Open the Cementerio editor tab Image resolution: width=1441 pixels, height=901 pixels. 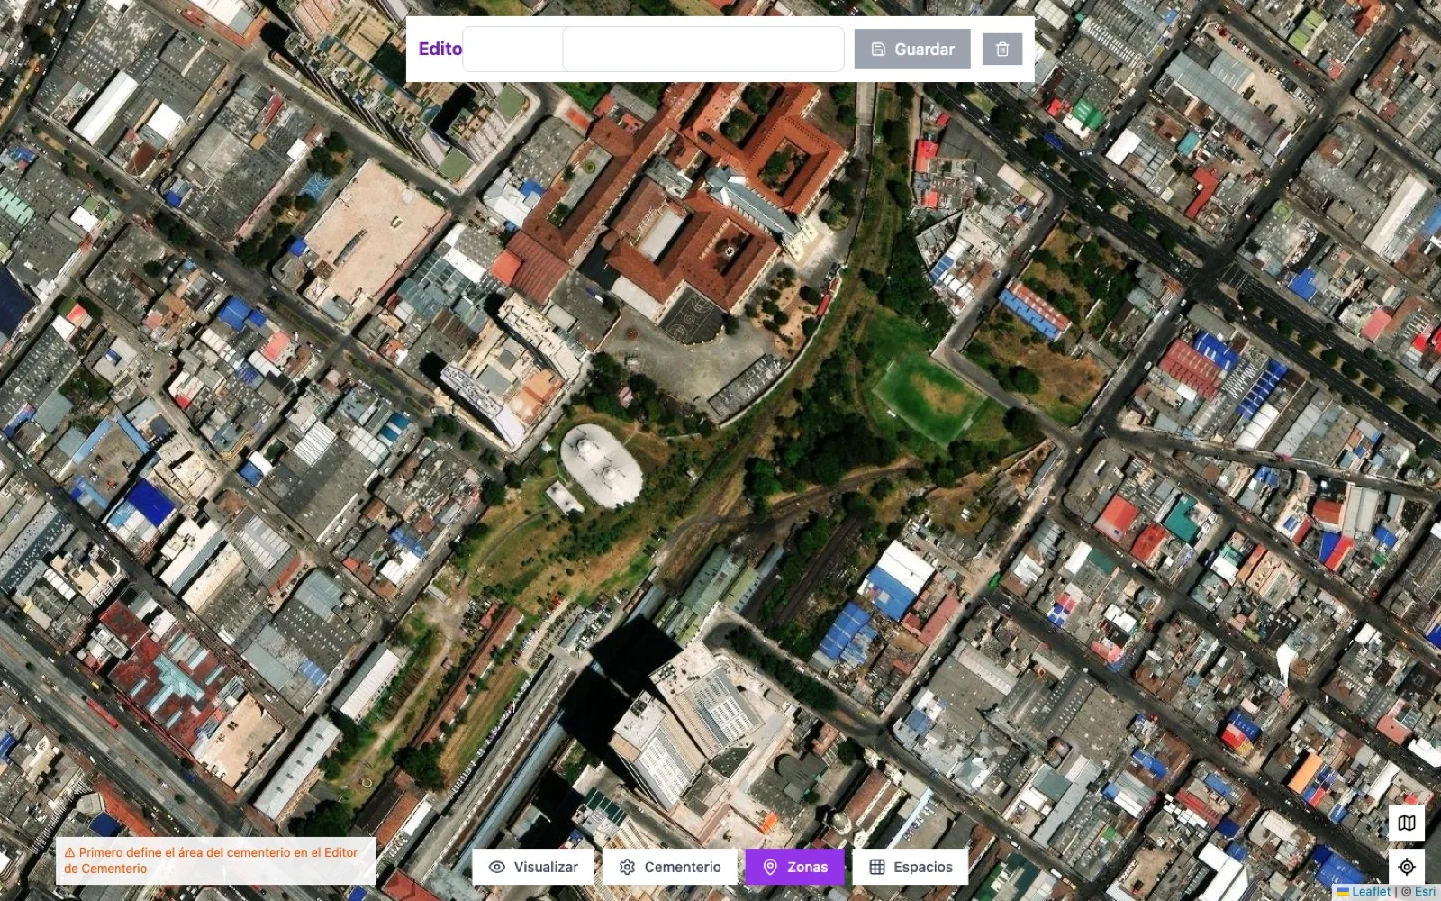(670, 867)
